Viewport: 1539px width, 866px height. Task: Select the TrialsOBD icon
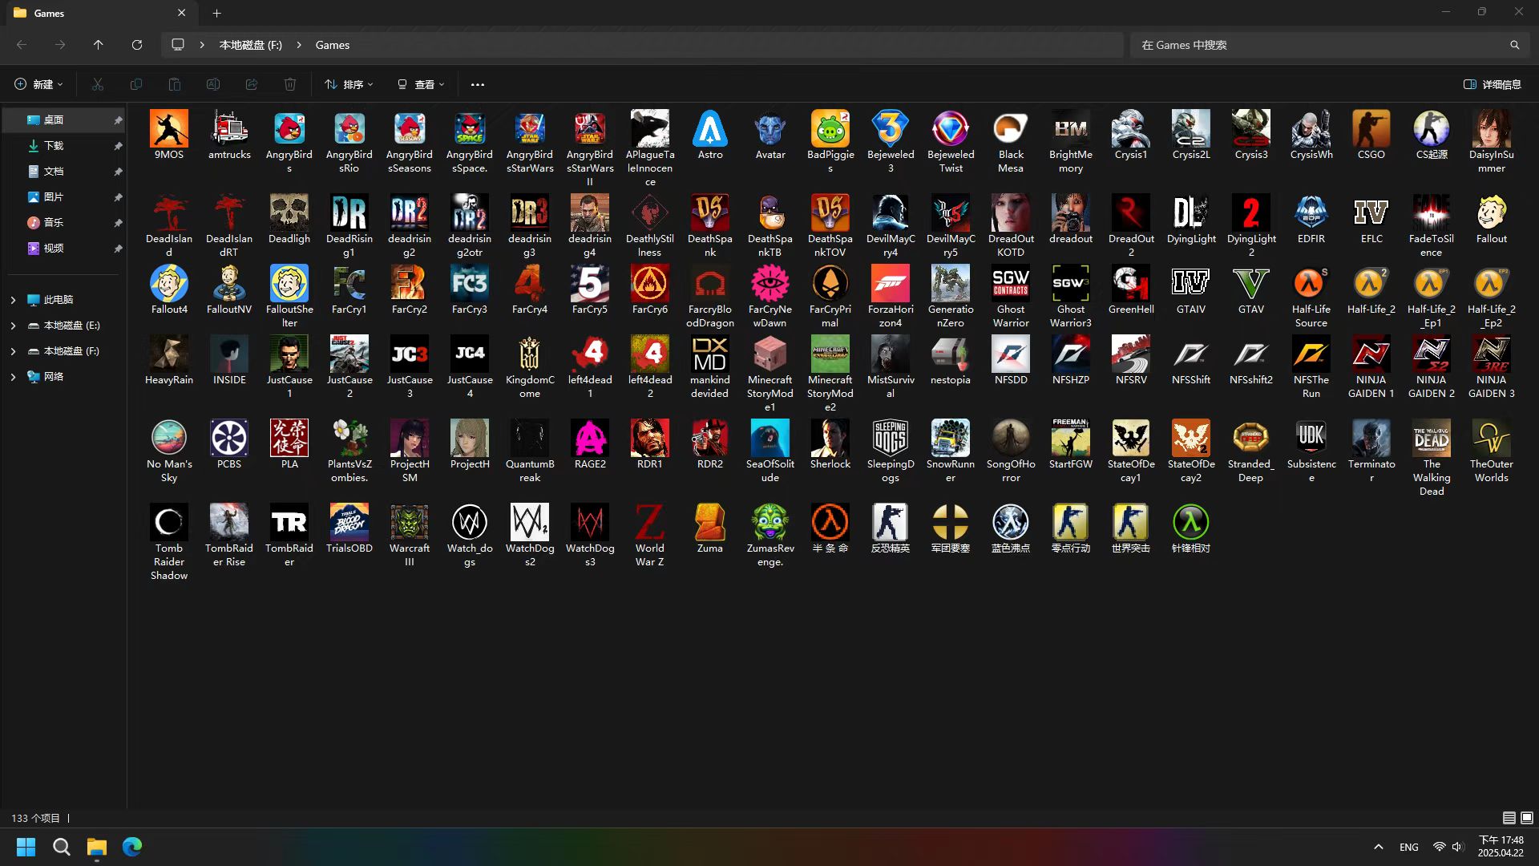coord(349,522)
